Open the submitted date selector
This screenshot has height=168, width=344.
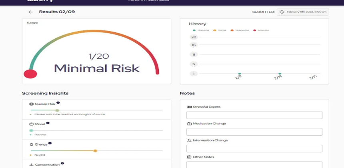[x=303, y=12]
